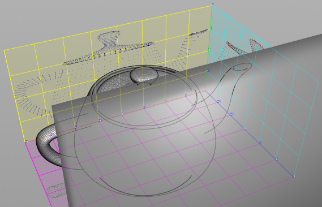Select the -1 label on green axis
The image size is (322, 207).
pos(208,71)
